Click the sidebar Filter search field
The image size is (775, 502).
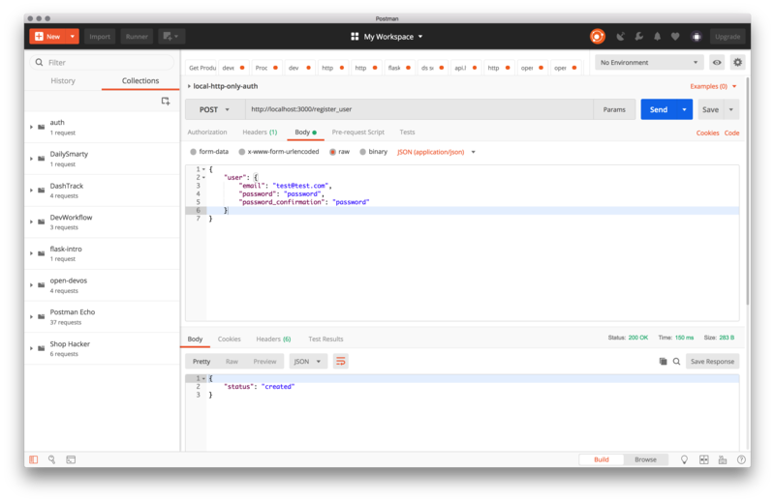coord(103,63)
